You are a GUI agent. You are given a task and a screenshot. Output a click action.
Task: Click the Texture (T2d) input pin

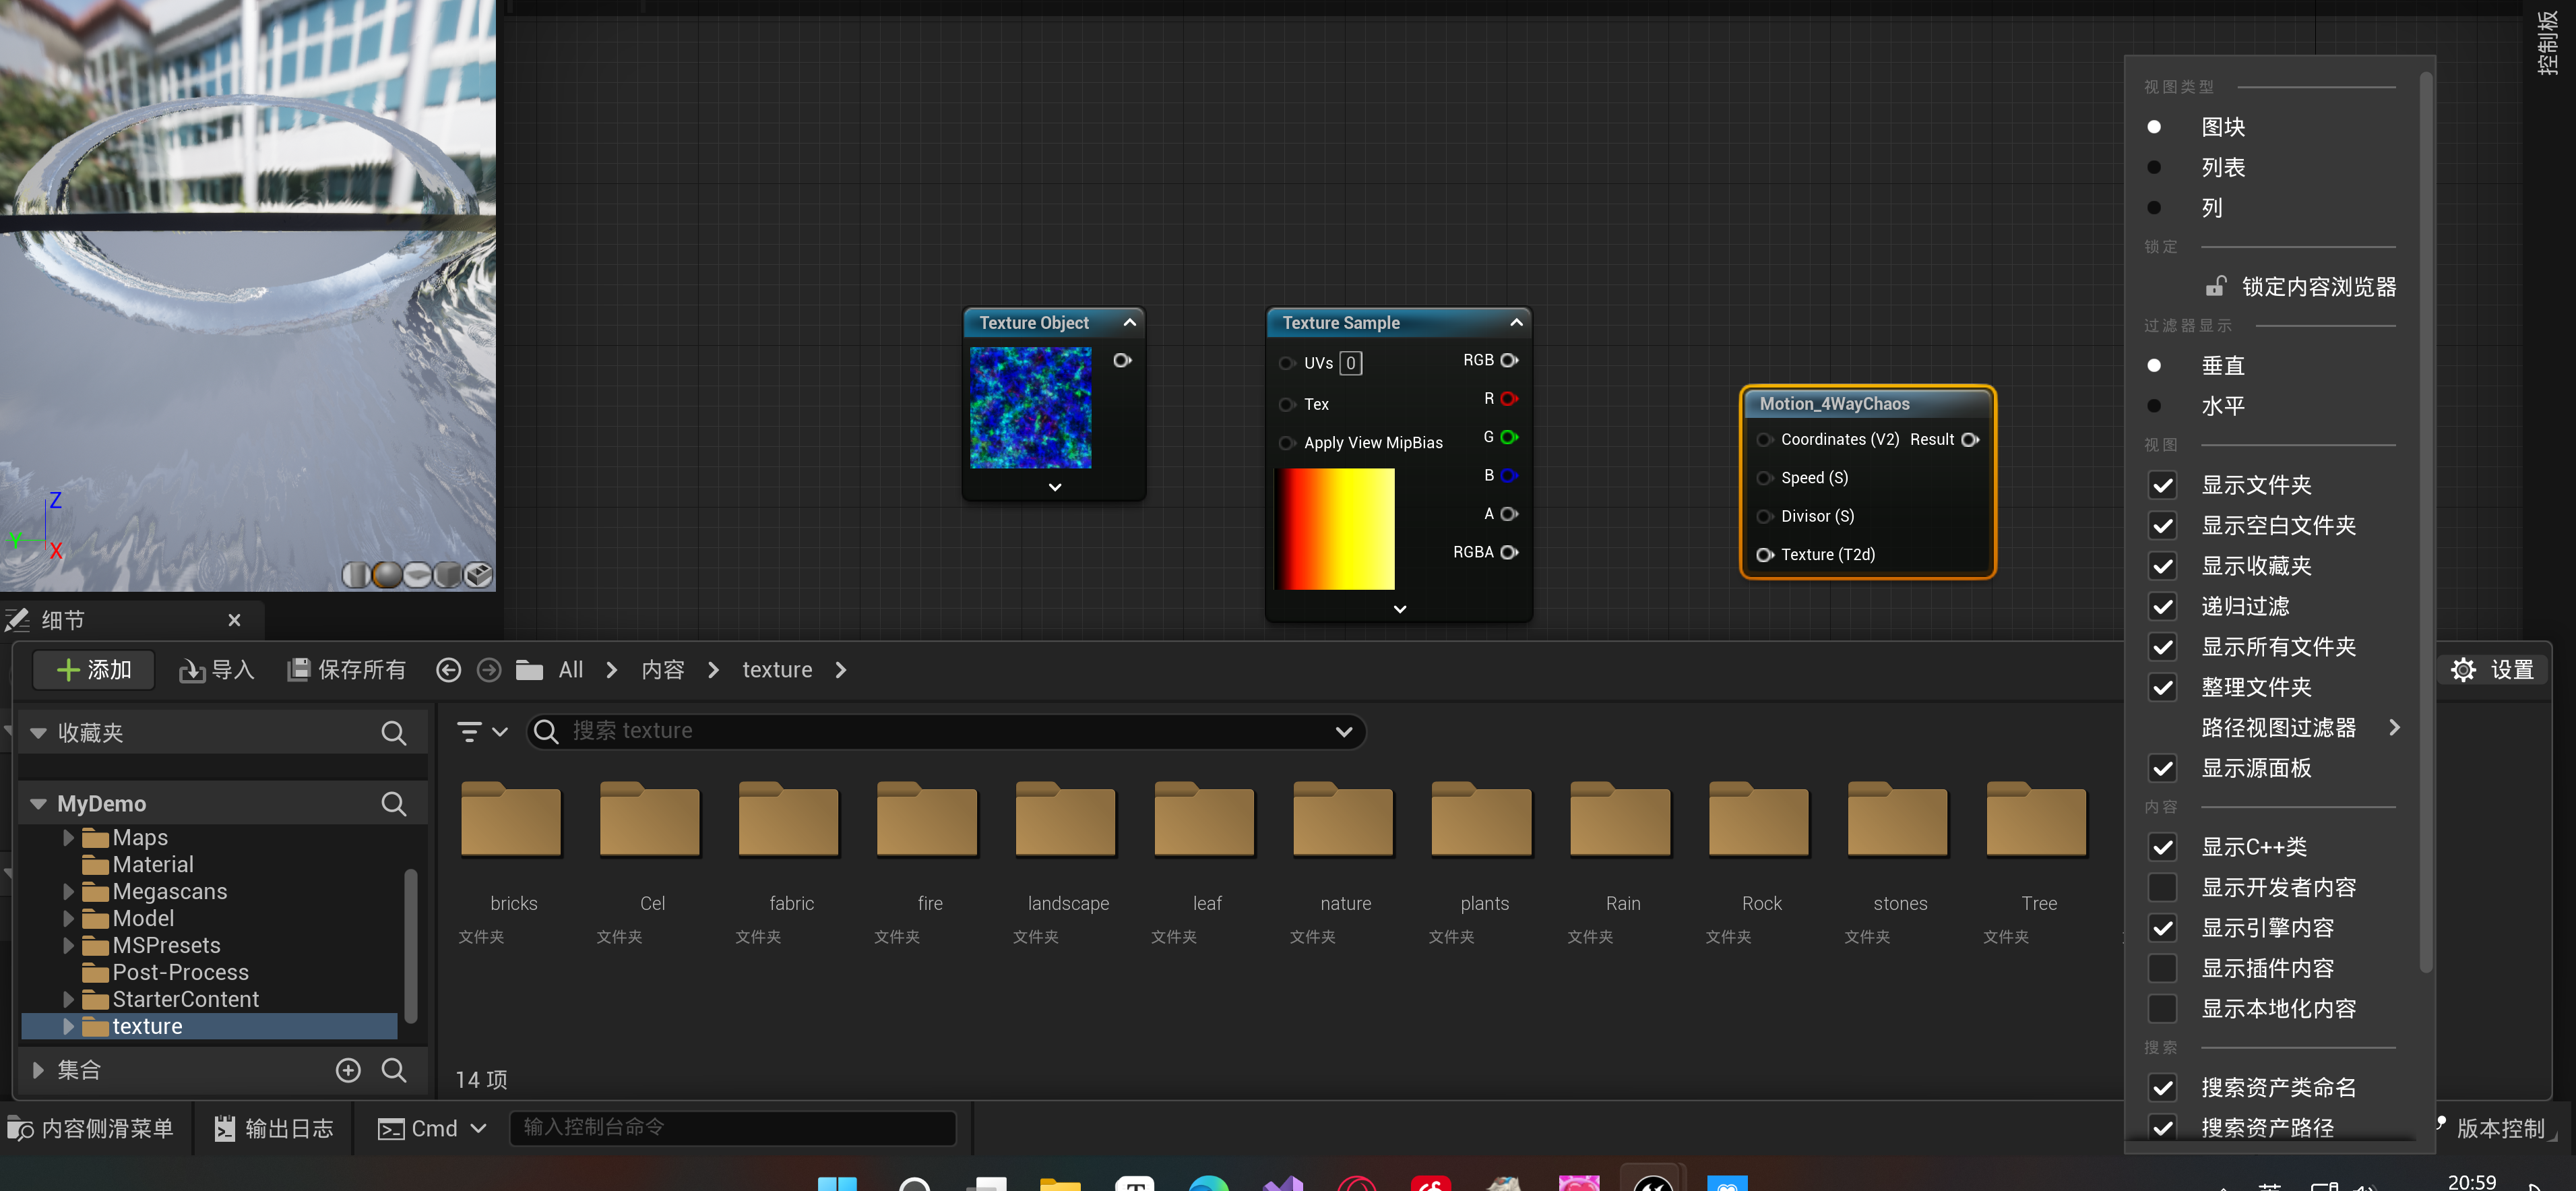click(x=1765, y=555)
